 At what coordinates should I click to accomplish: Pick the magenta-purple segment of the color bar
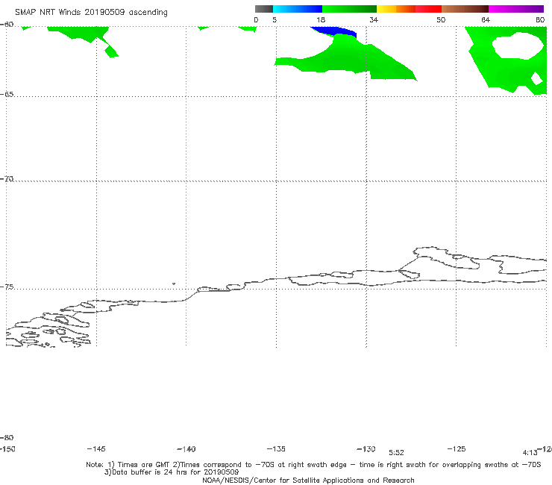(x=516, y=9)
